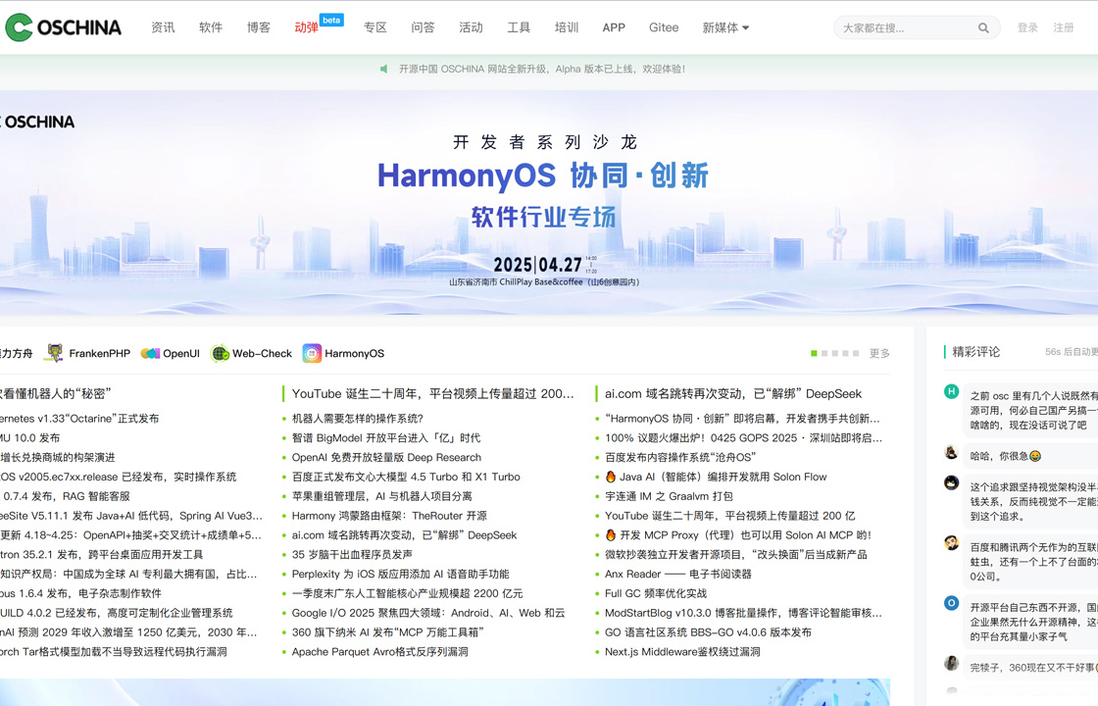Open the FrankenPHP project icon
Viewport: 1098px width, 706px height.
coord(54,353)
